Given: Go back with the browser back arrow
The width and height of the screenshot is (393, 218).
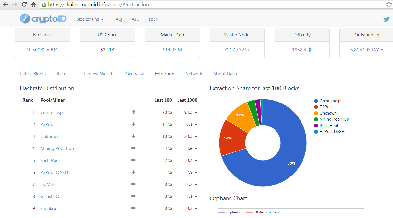Looking at the screenshot, I should coord(5,5).
